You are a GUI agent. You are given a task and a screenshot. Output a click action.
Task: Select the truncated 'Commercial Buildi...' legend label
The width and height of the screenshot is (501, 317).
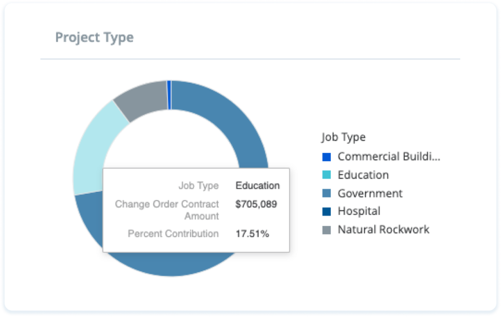pos(389,157)
